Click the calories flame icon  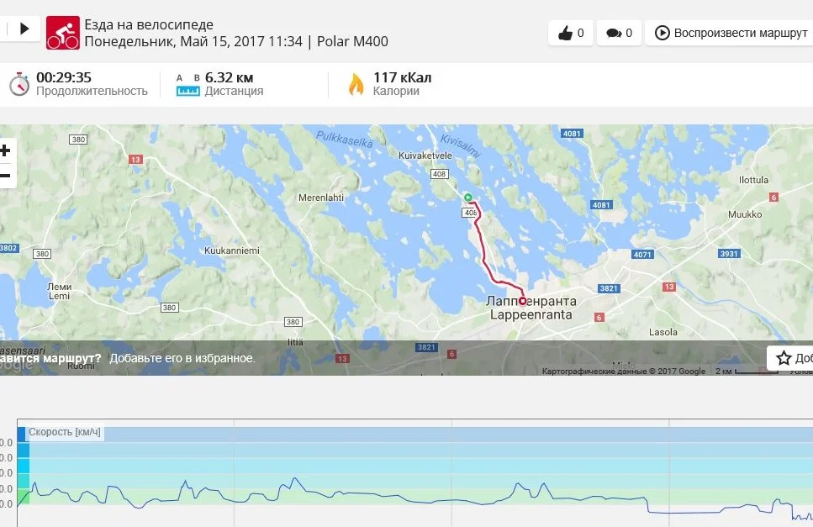click(356, 84)
